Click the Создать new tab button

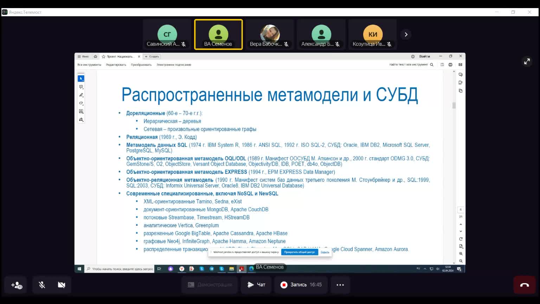pos(152,56)
